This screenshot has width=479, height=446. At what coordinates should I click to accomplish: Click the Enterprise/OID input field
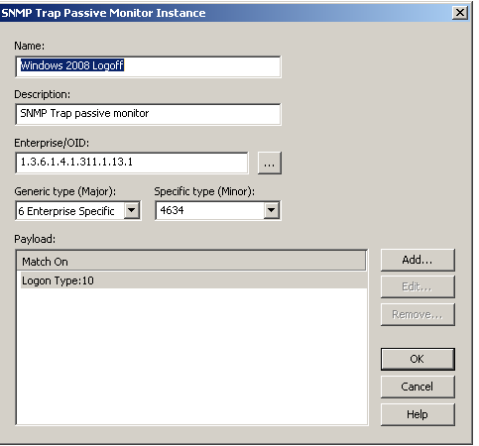tap(132, 163)
